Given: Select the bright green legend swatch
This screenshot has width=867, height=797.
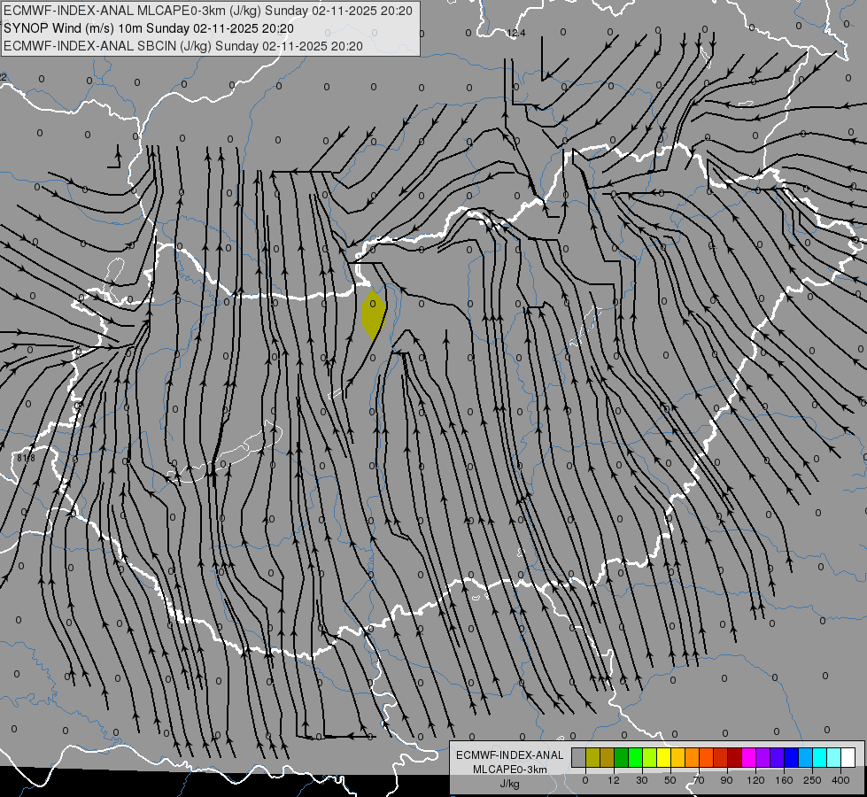Looking at the screenshot, I should pos(635,757).
